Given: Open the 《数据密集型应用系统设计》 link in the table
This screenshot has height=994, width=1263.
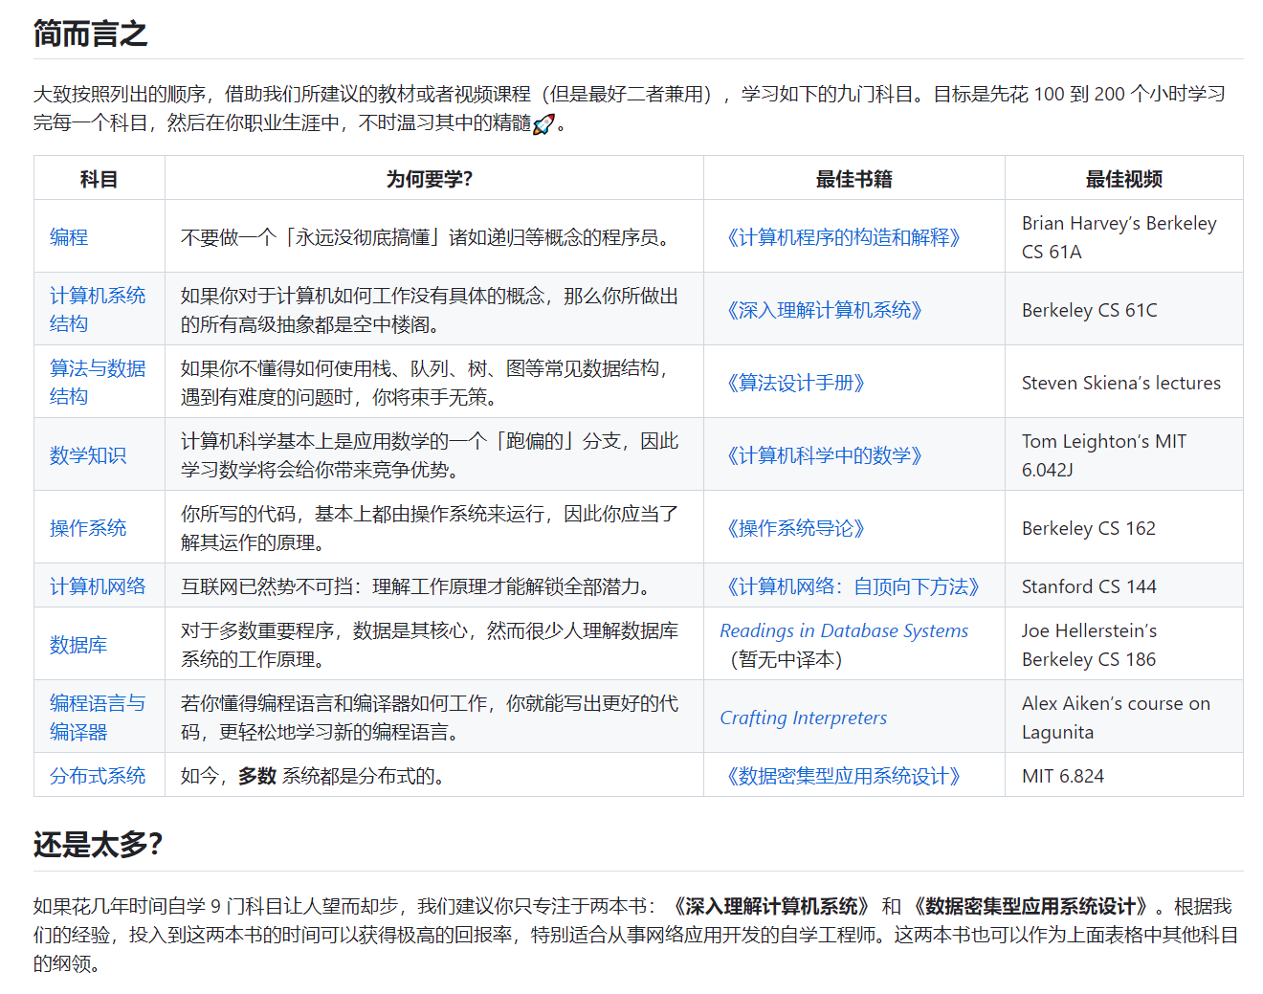Looking at the screenshot, I should click(x=843, y=776).
